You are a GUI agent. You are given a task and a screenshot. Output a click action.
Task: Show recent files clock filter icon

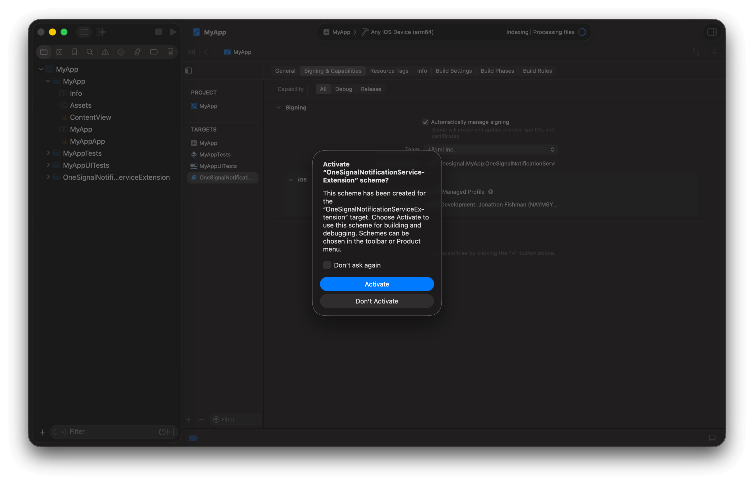[x=162, y=432]
